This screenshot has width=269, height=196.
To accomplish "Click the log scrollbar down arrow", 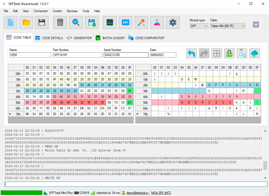I will tap(265, 178).
